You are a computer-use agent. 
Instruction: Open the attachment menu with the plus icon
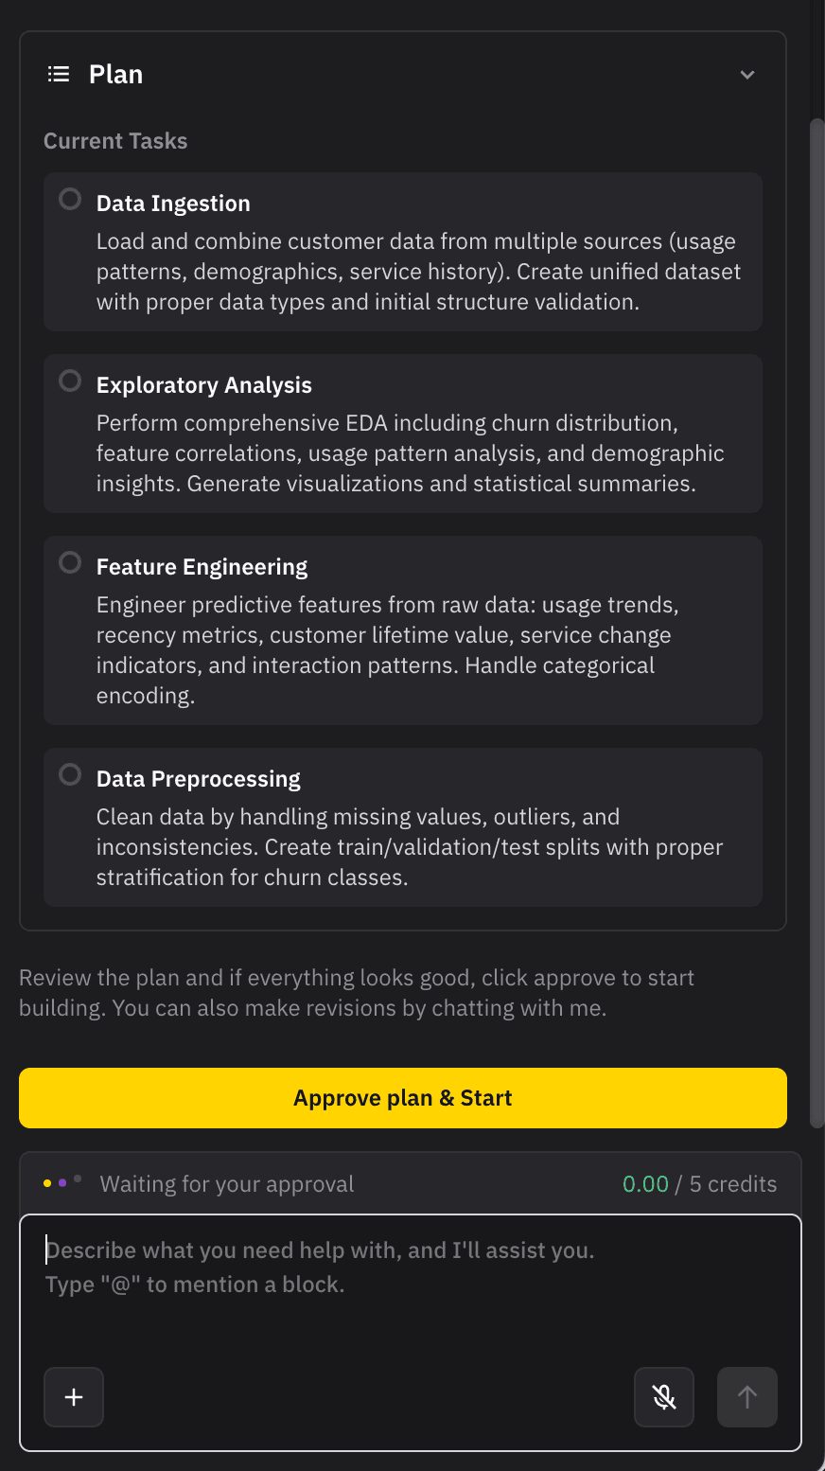73,1396
